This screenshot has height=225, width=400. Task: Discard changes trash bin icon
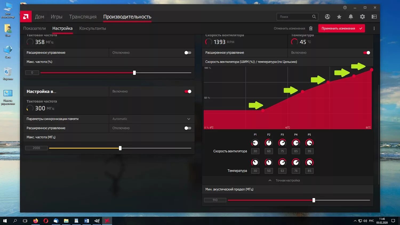coord(311,28)
